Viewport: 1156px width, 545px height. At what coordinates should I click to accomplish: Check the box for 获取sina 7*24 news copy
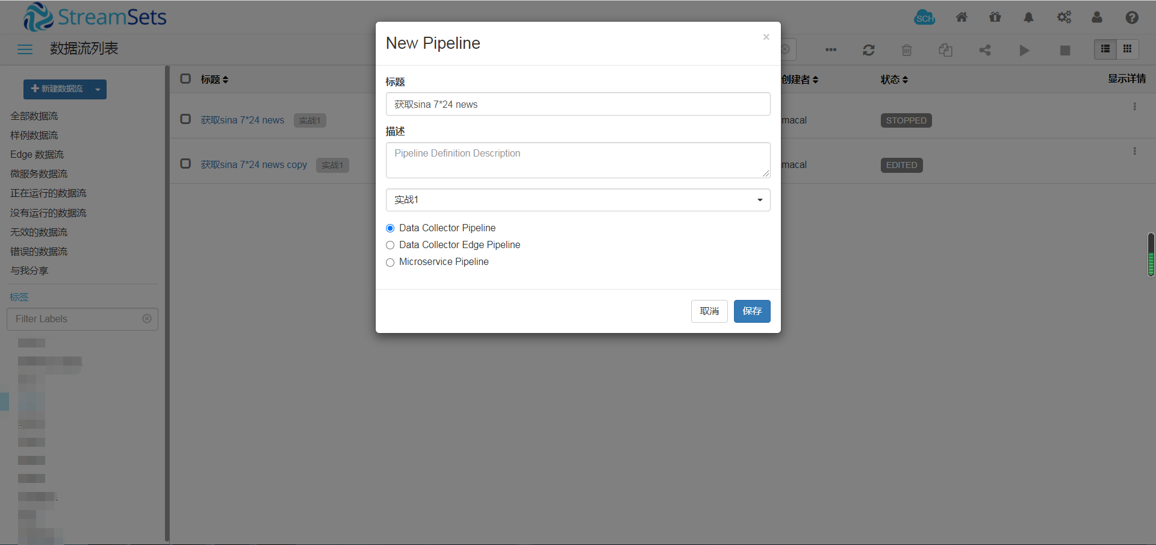[185, 164]
